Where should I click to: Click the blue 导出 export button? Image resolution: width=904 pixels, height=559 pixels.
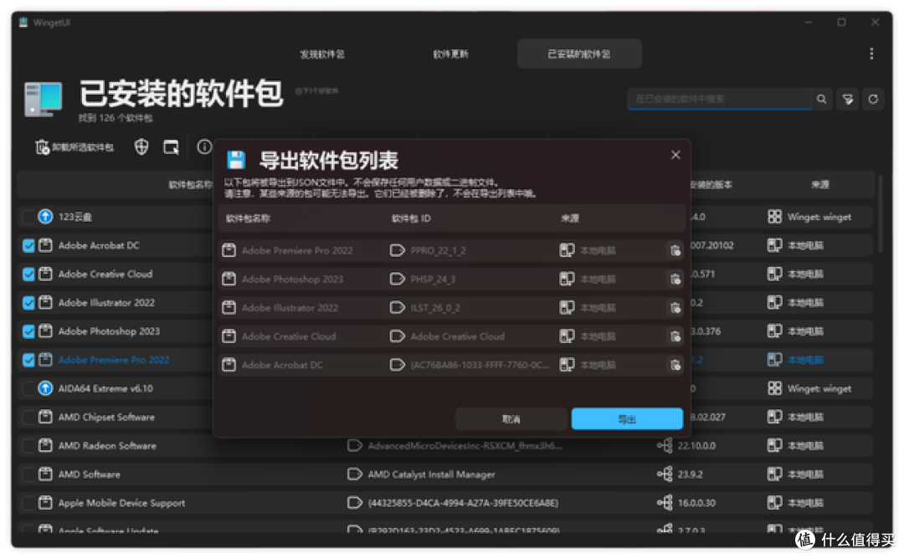click(x=627, y=419)
